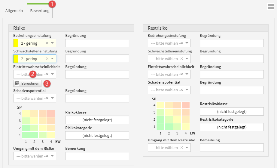Open Umgang mit dem Restrisiko dropdown arrow
Image resolution: width=277 pixels, height=168 pixels.
[x=187, y=148]
